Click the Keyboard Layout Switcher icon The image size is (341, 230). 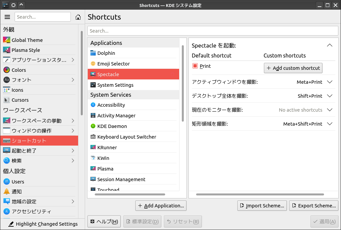[93, 137]
